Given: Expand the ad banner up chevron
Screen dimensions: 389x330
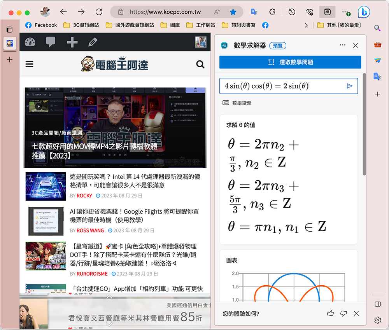Looking at the screenshot, I should [109, 297].
